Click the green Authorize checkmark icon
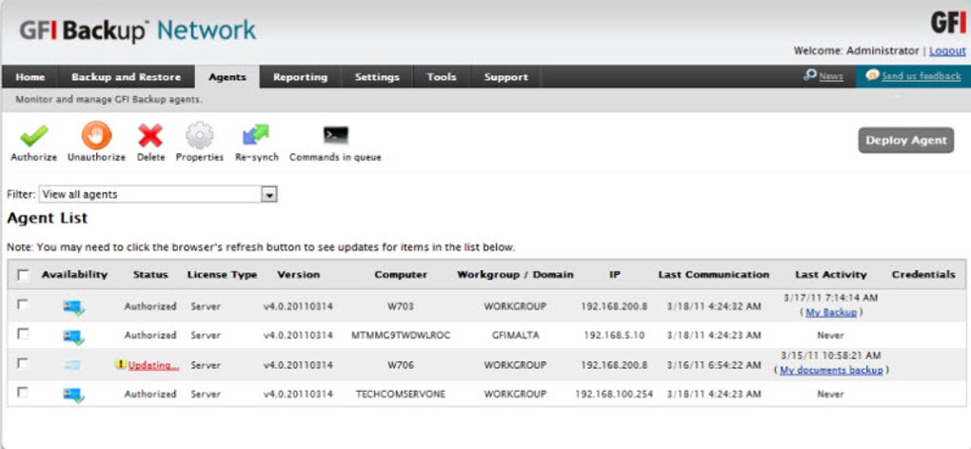 pos(33,135)
